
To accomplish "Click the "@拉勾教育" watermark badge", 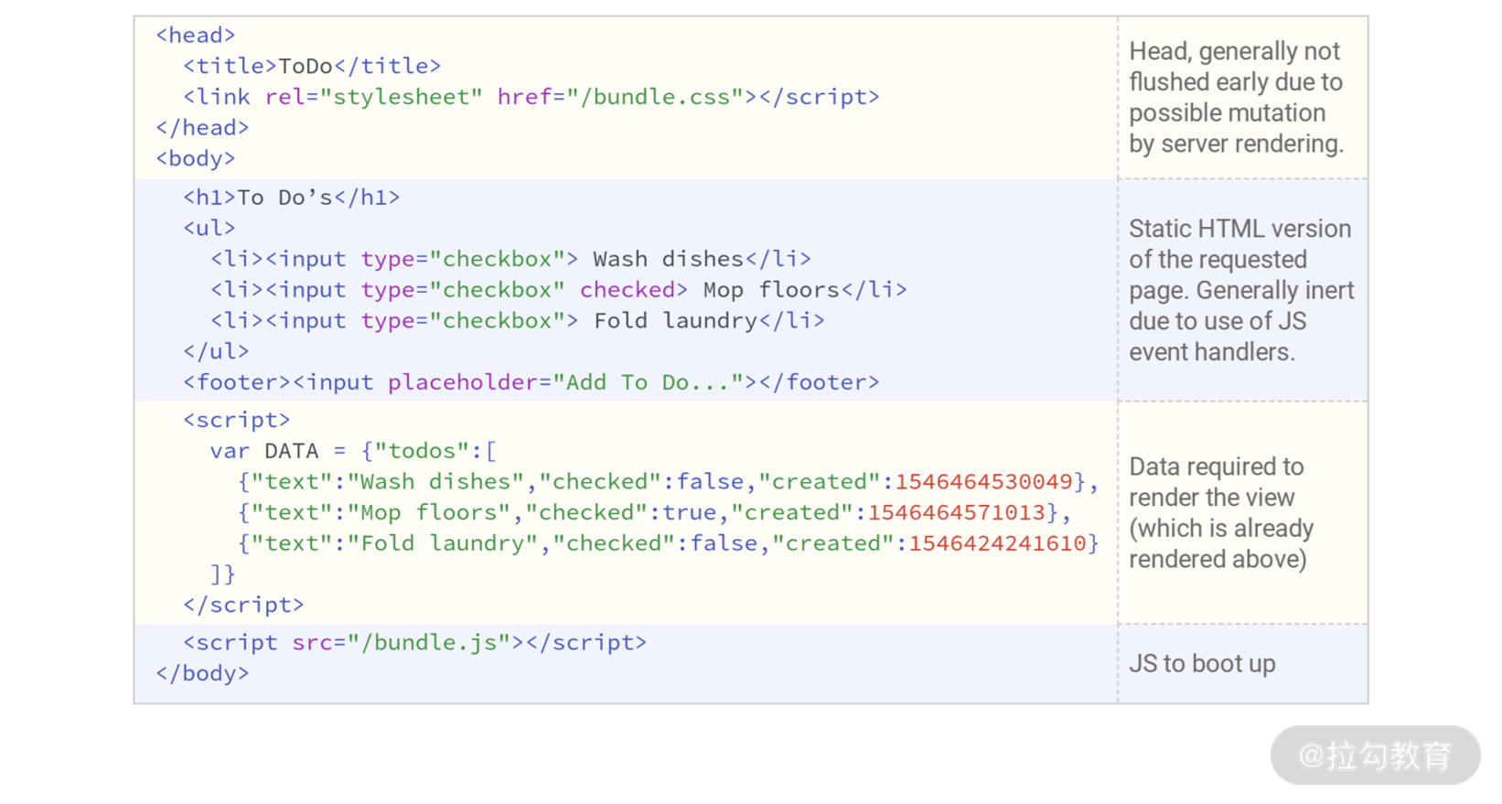I will coord(1375,756).
